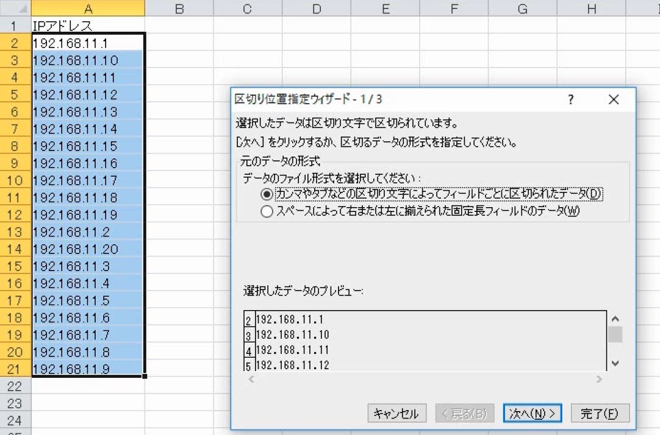The image size is (660, 435).
Task: Click scroll-down arrow in data preview
Action: click(615, 363)
